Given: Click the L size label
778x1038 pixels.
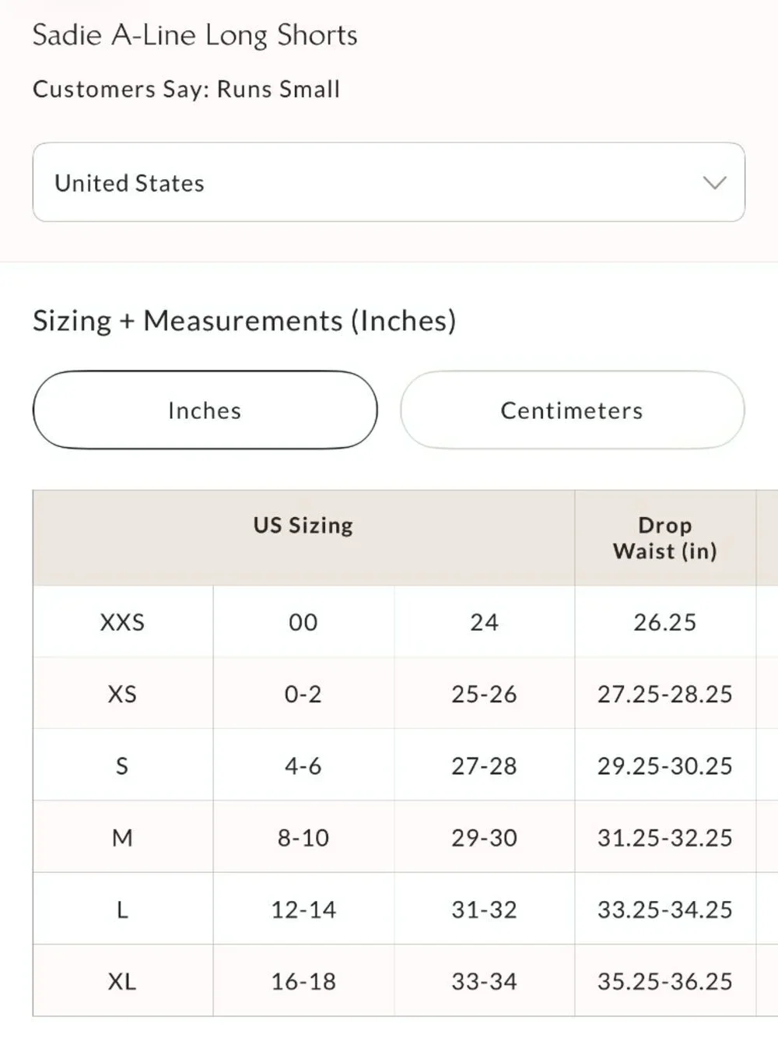Looking at the screenshot, I should point(123,909).
